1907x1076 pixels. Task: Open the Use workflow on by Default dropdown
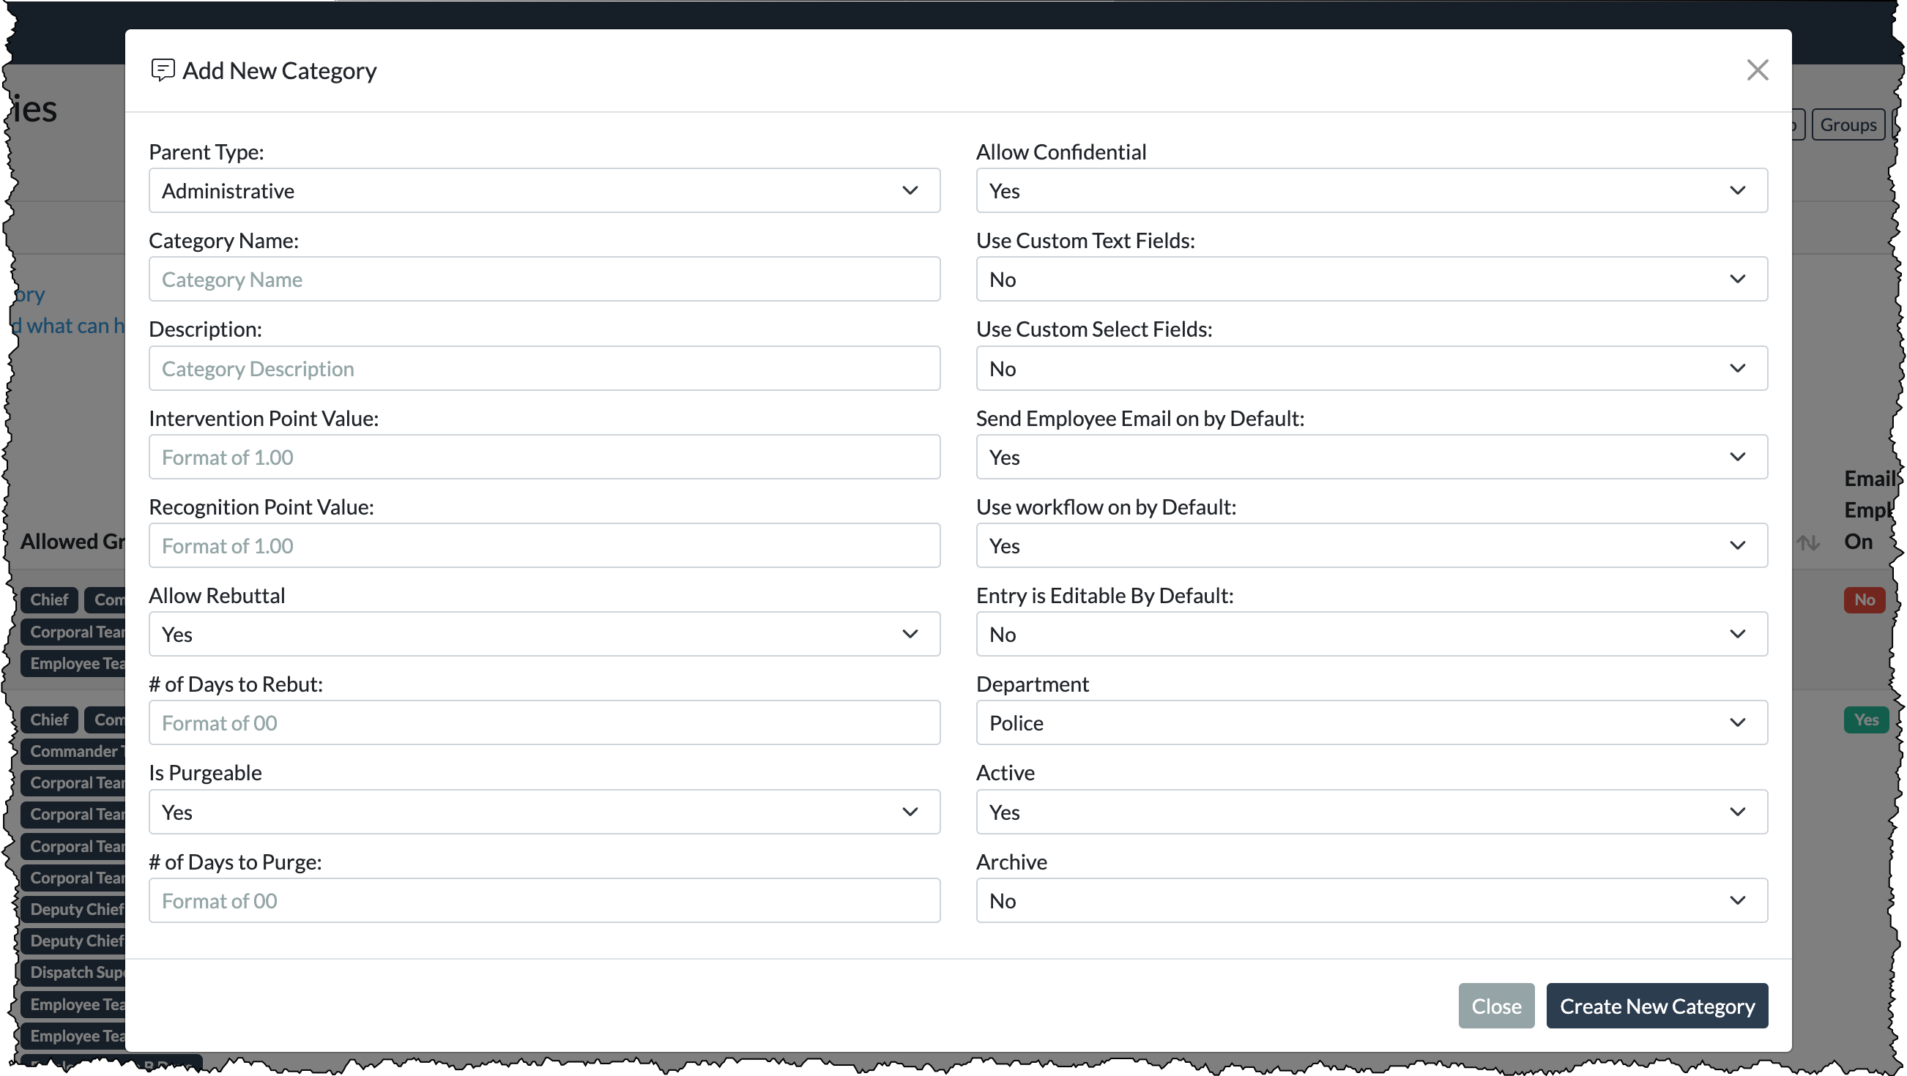pyautogui.click(x=1372, y=545)
